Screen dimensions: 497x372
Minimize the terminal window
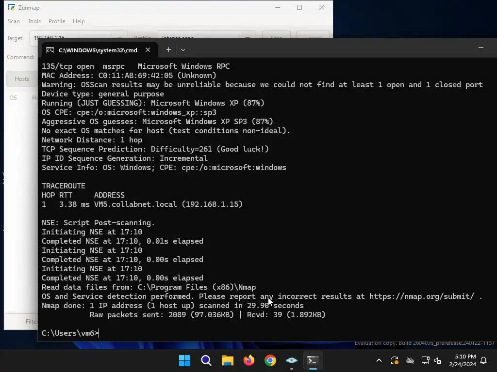(481, 48)
